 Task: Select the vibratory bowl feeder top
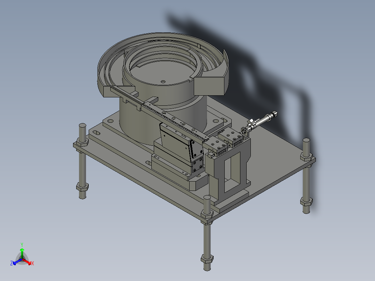(x=163, y=65)
